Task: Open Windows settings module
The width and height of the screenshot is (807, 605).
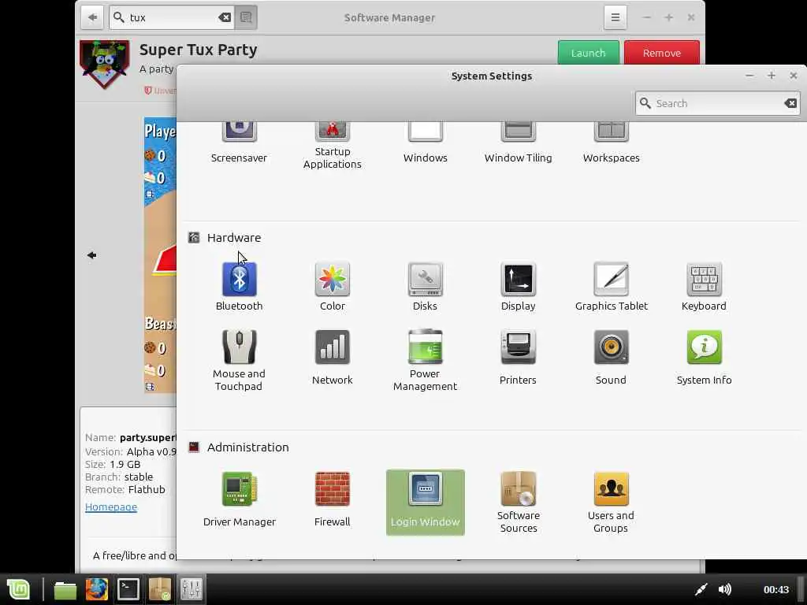Action: (x=425, y=143)
